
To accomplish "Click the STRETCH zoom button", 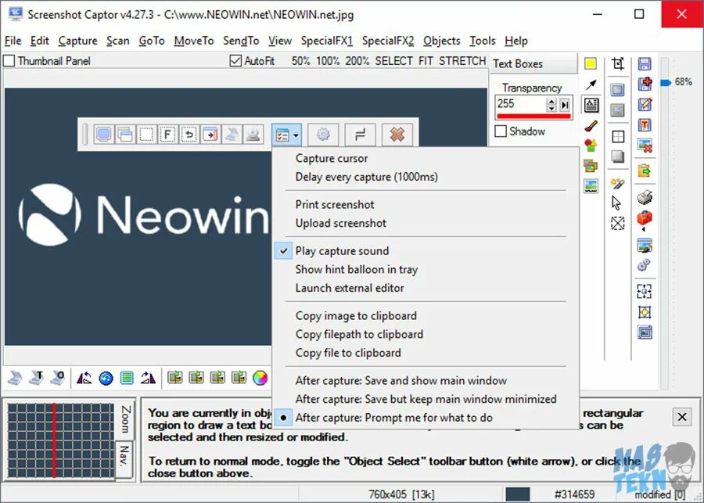I will click(462, 61).
